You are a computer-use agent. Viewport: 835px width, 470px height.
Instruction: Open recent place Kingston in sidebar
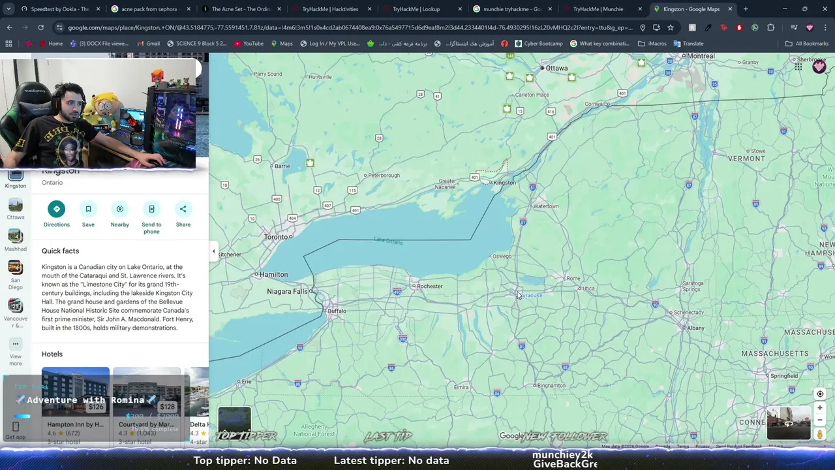click(x=16, y=178)
